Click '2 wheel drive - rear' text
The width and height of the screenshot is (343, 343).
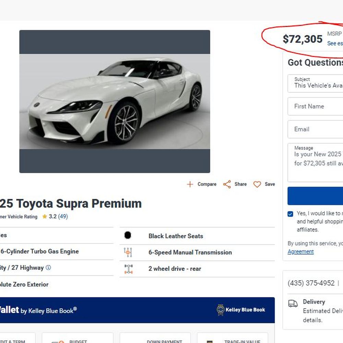tap(175, 269)
